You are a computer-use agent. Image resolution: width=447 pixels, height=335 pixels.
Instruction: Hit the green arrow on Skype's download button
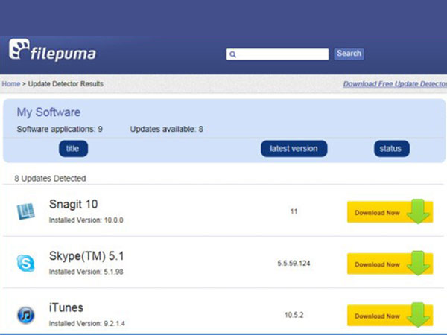point(419,264)
